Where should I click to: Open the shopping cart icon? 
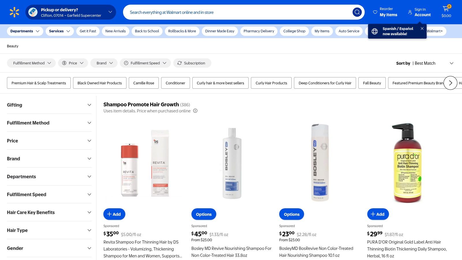[x=446, y=9]
